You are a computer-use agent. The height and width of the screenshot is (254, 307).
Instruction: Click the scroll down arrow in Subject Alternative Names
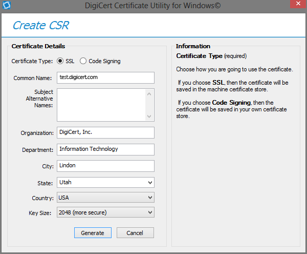tap(149, 116)
